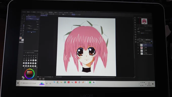Click the topmost icon in right material strip

tap(135, 18)
